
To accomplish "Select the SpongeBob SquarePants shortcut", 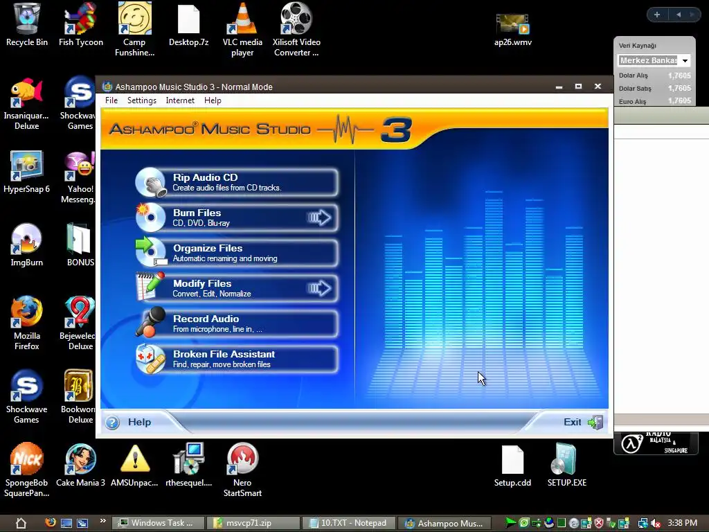I will coord(27,470).
